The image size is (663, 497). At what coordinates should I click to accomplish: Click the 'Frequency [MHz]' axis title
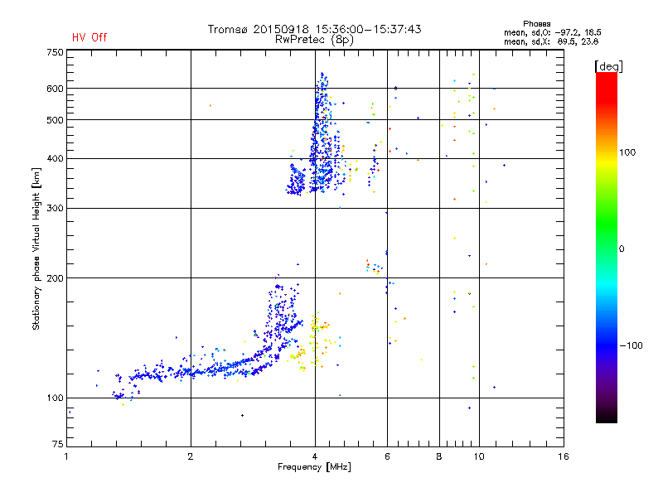[x=314, y=467]
